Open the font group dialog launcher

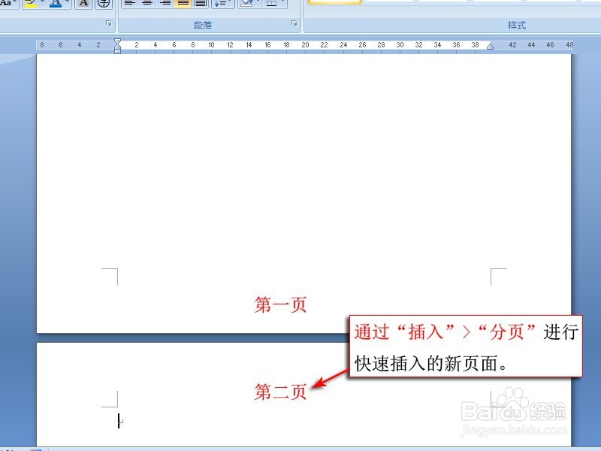[x=107, y=23]
